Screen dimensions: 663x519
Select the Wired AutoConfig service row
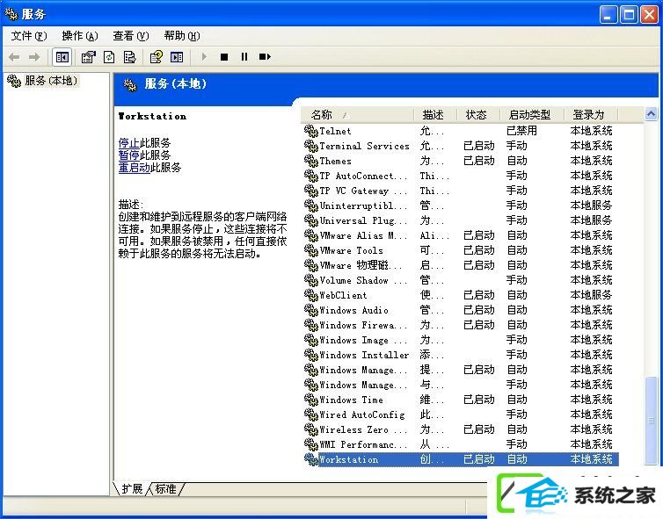pos(461,414)
